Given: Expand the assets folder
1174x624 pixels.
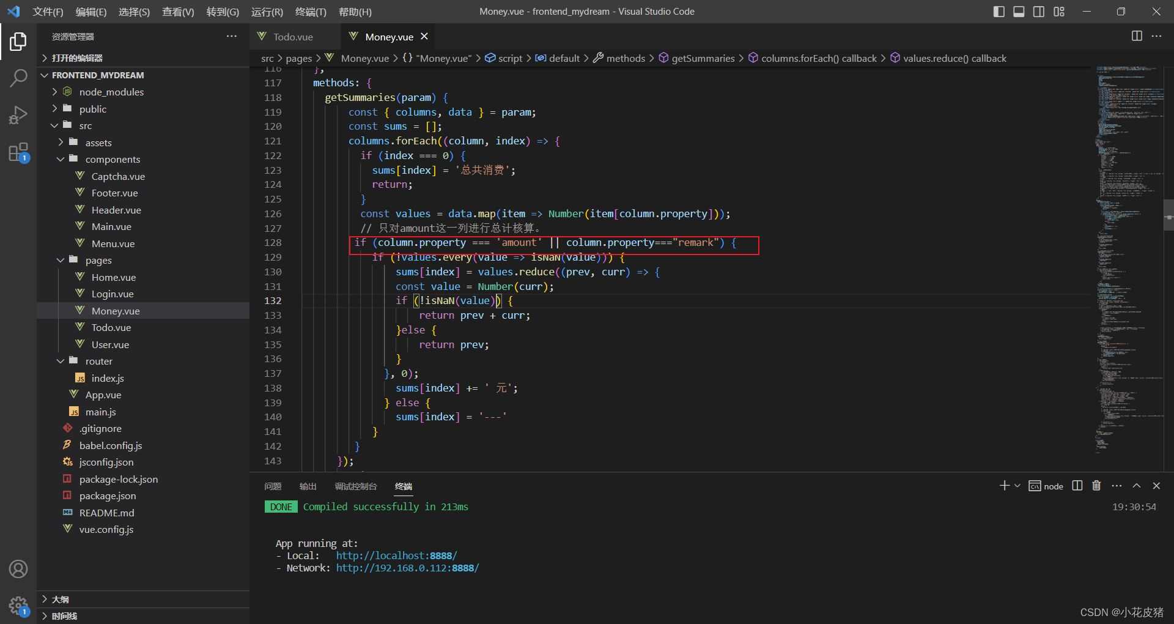Looking at the screenshot, I should (x=143, y=143).
